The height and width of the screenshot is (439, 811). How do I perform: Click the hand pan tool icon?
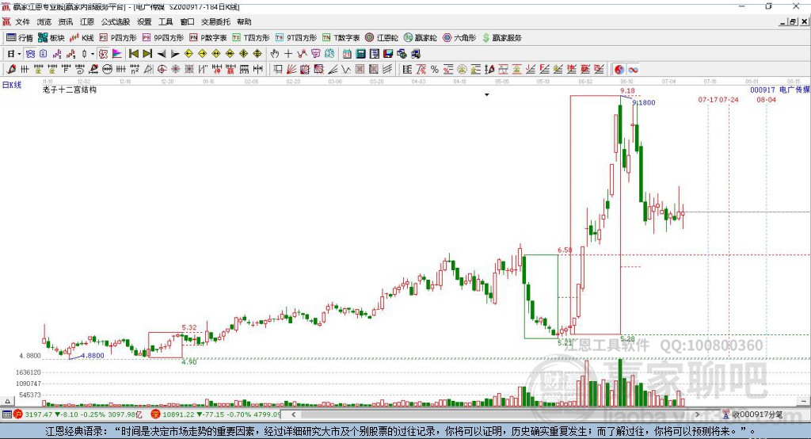click(275, 54)
